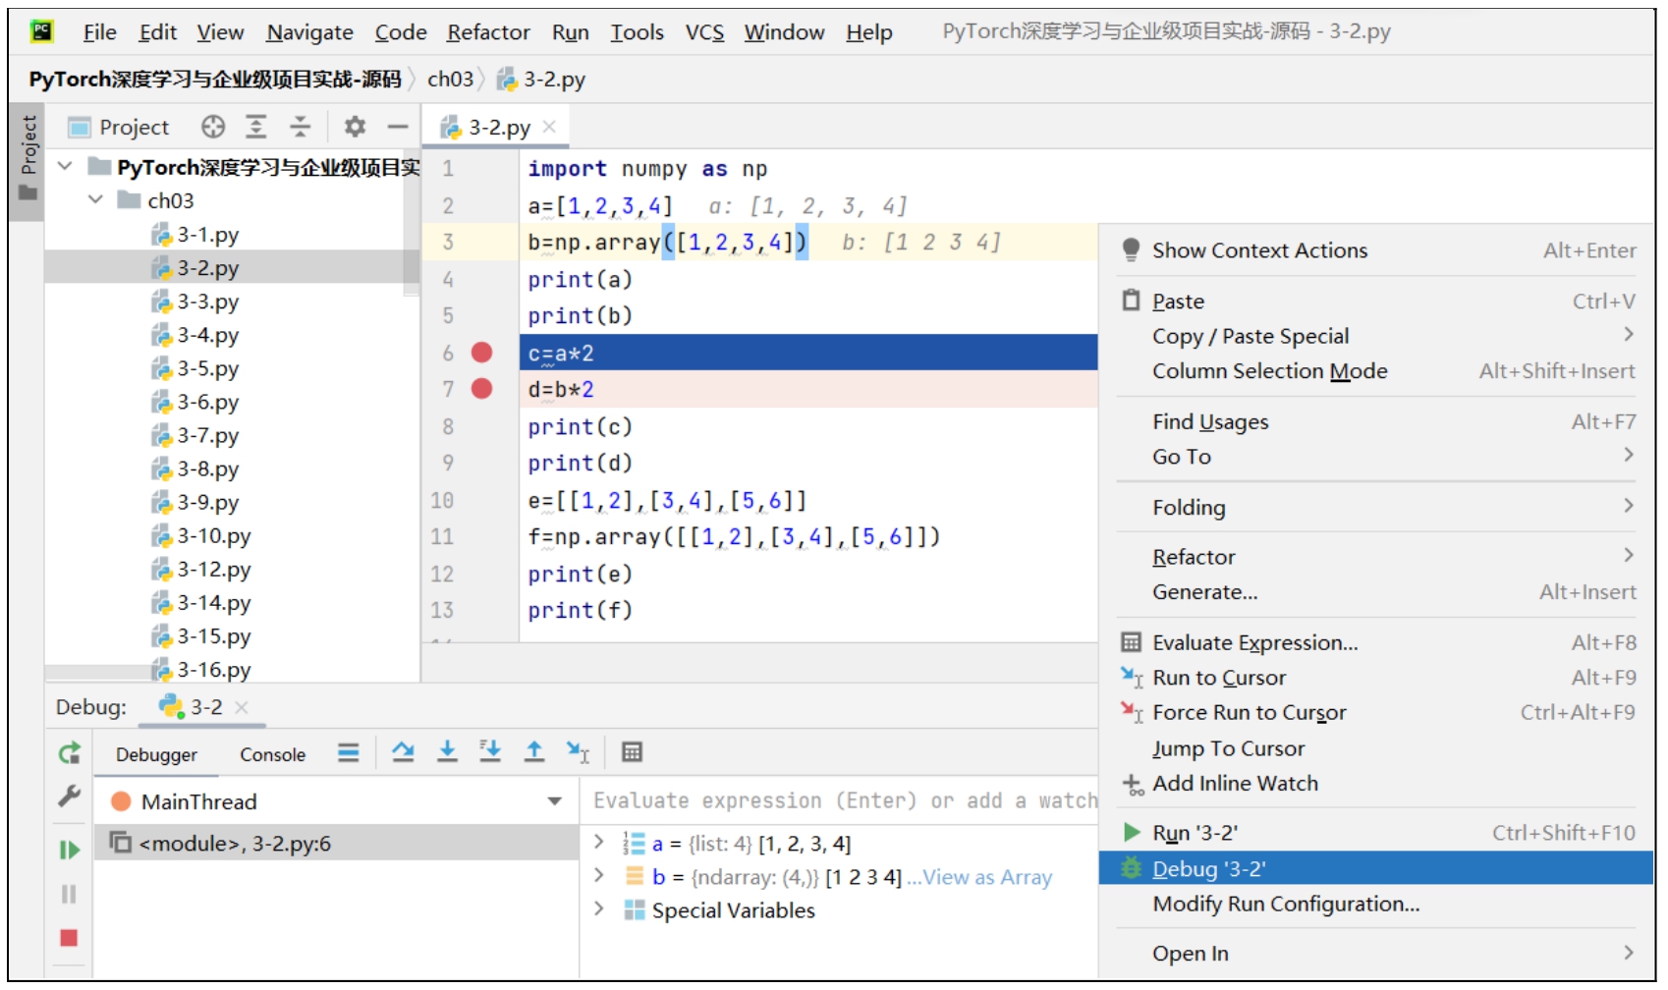Select Debug '3-2' from context menu
The height and width of the screenshot is (990, 1668).
tap(1375, 869)
